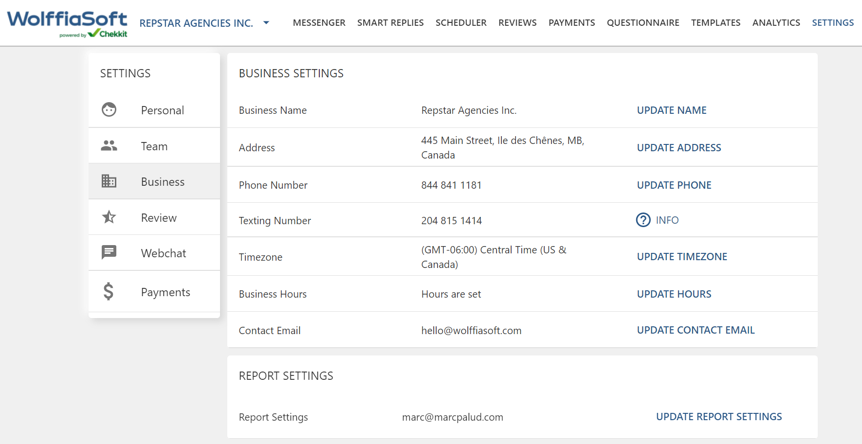Click the Texting Number info question icon

tap(643, 220)
